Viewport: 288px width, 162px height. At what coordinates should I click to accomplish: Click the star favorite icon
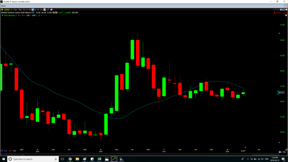point(274,10)
